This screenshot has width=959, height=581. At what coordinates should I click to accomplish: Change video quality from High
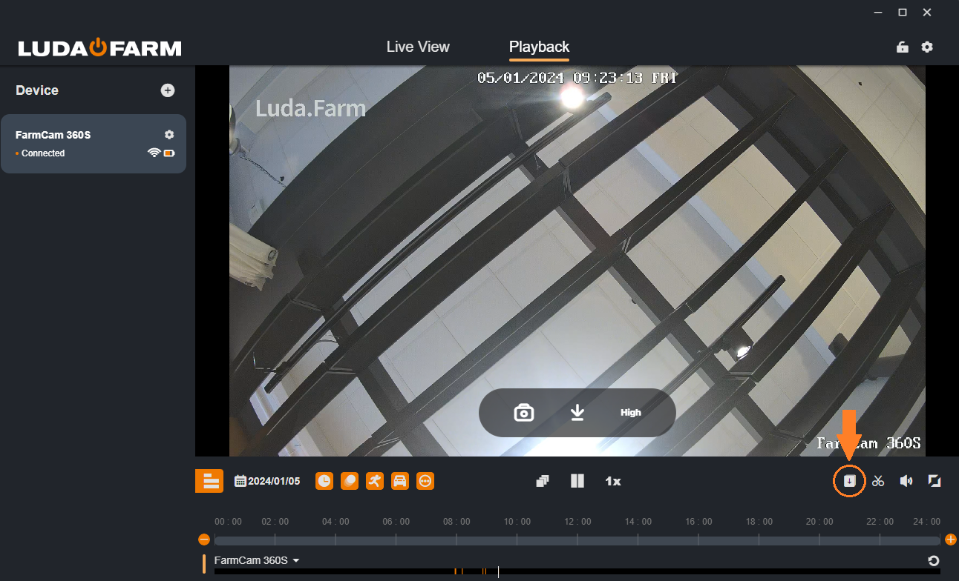tap(631, 413)
